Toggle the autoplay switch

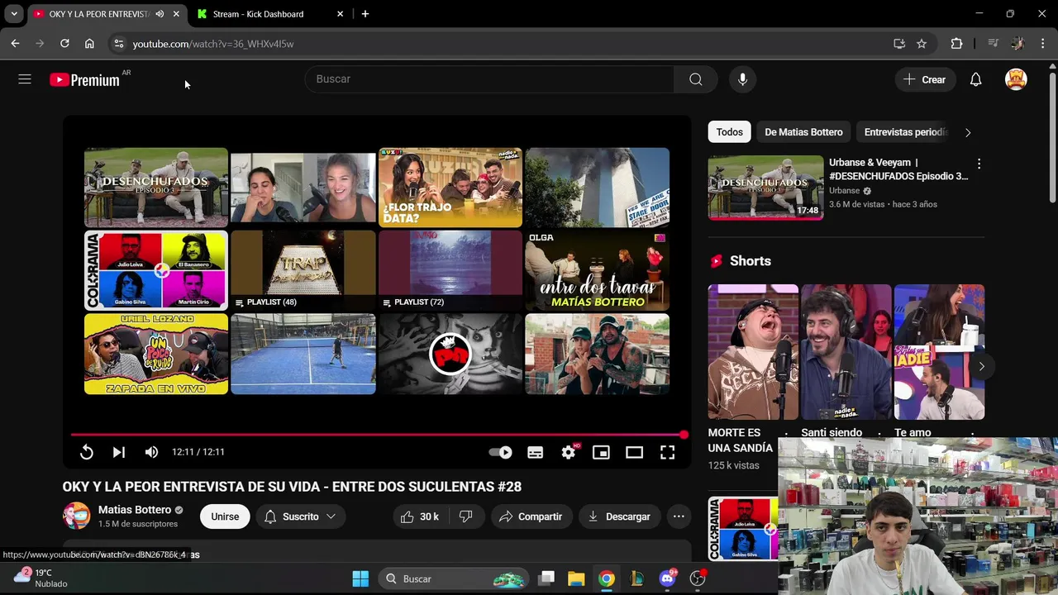[501, 452]
